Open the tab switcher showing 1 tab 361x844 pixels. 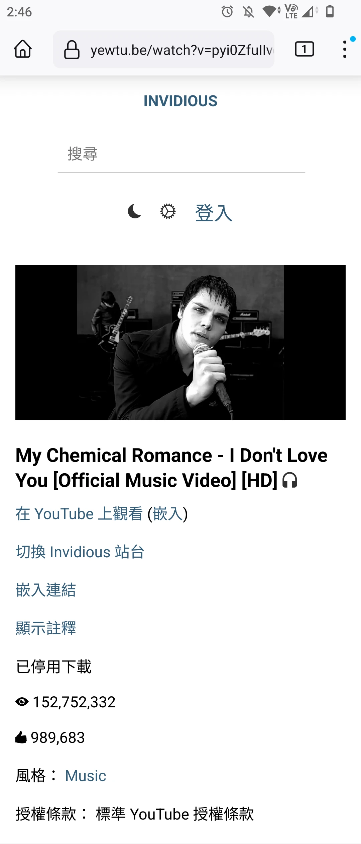click(x=304, y=49)
